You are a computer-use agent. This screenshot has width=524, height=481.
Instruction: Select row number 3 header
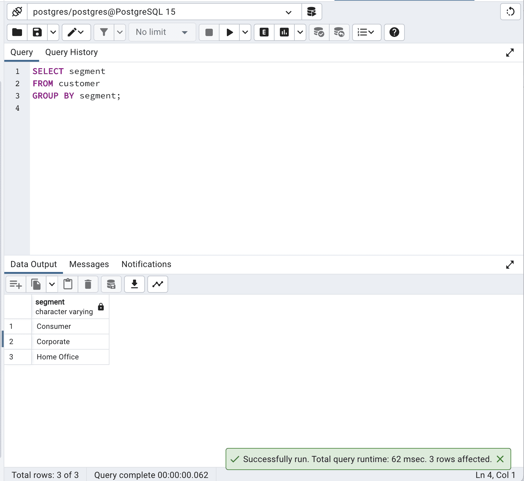click(x=18, y=357)
